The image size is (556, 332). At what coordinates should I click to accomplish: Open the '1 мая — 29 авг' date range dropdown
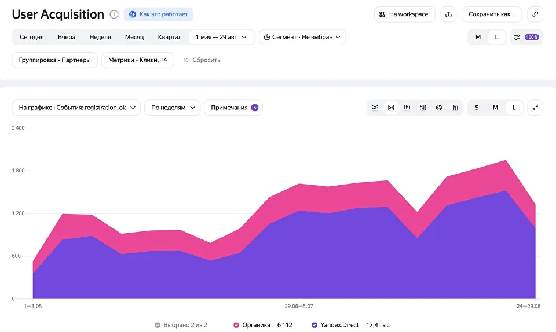pos(222,37)
